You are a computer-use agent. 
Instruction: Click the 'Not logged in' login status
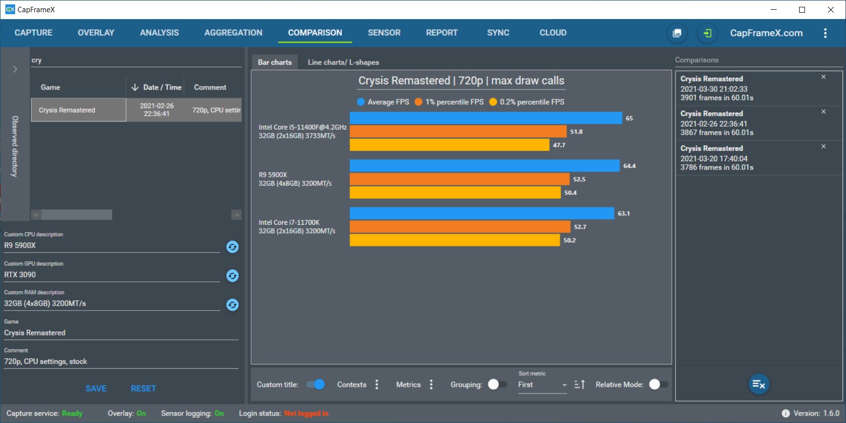coord(306,413)
